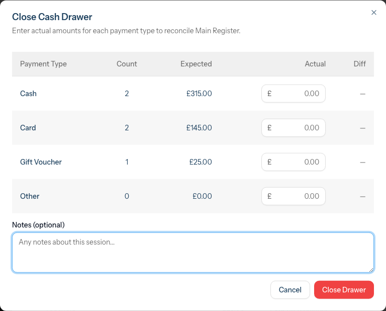The image size is (386, 311).
Task: Select the Diff column header
Action: (360, 64)
